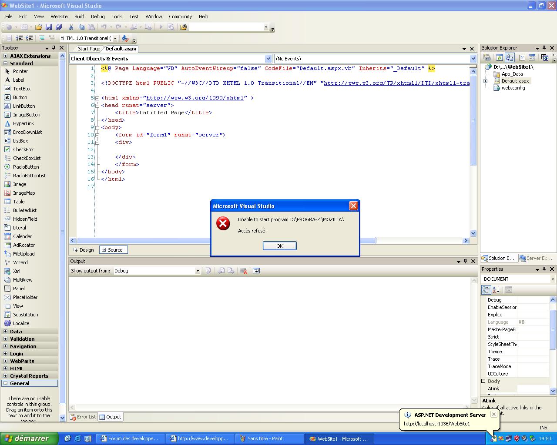The width and height of the screenshot is (557, 445).
Task: Select the Wizard control in Toolbox
Action: point(20,262)
